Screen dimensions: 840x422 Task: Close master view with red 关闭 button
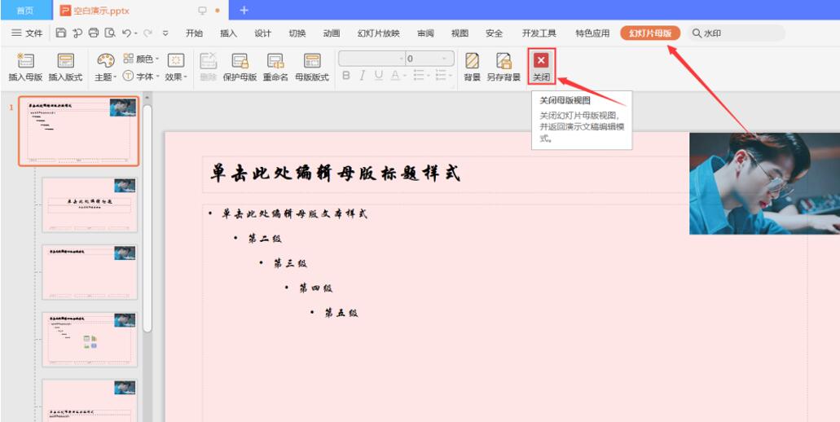click(541, 65)
